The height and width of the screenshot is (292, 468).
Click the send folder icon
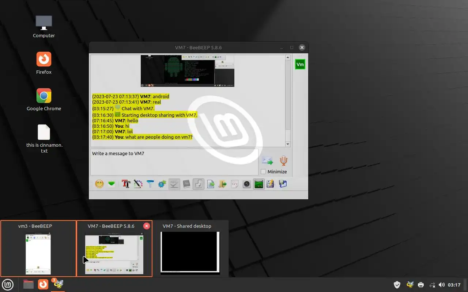pyautogui.click(x=222, y=184)
